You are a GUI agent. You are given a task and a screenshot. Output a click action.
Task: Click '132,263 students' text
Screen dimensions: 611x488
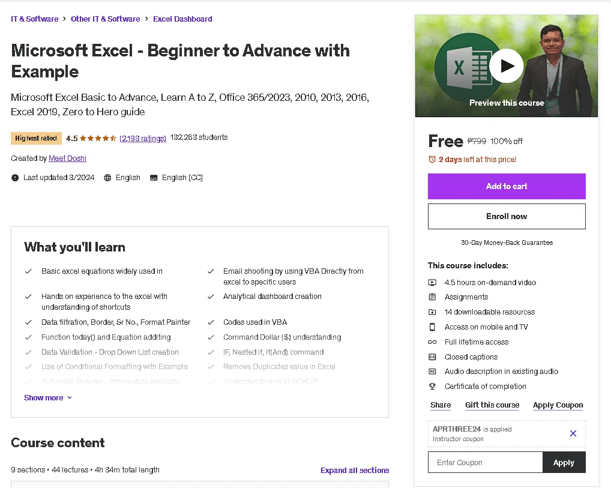(199, 137)
